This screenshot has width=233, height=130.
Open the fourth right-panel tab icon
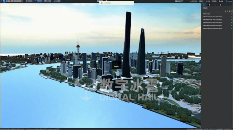(220, 5)
